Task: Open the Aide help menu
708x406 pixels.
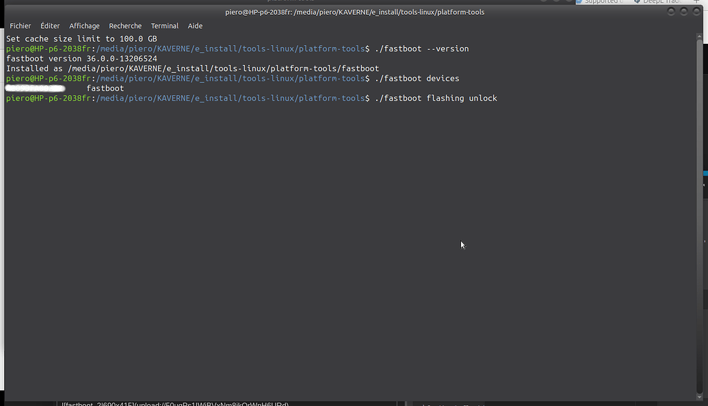Action: point(195,26)
